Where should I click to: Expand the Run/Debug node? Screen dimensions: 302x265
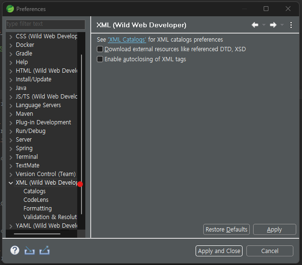[x=11, y=131]
